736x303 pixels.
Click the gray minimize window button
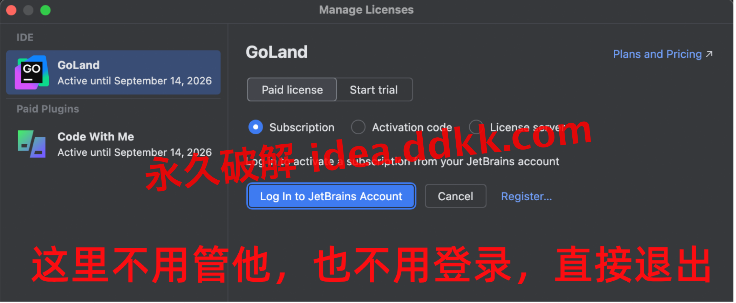pyautogui.click(x=28, y=10)
